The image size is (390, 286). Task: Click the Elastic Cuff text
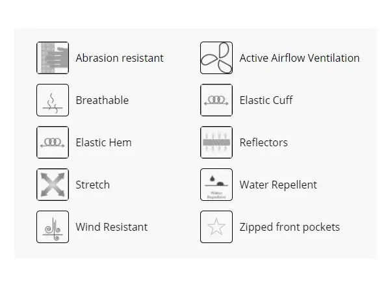(x=266, y=100)
